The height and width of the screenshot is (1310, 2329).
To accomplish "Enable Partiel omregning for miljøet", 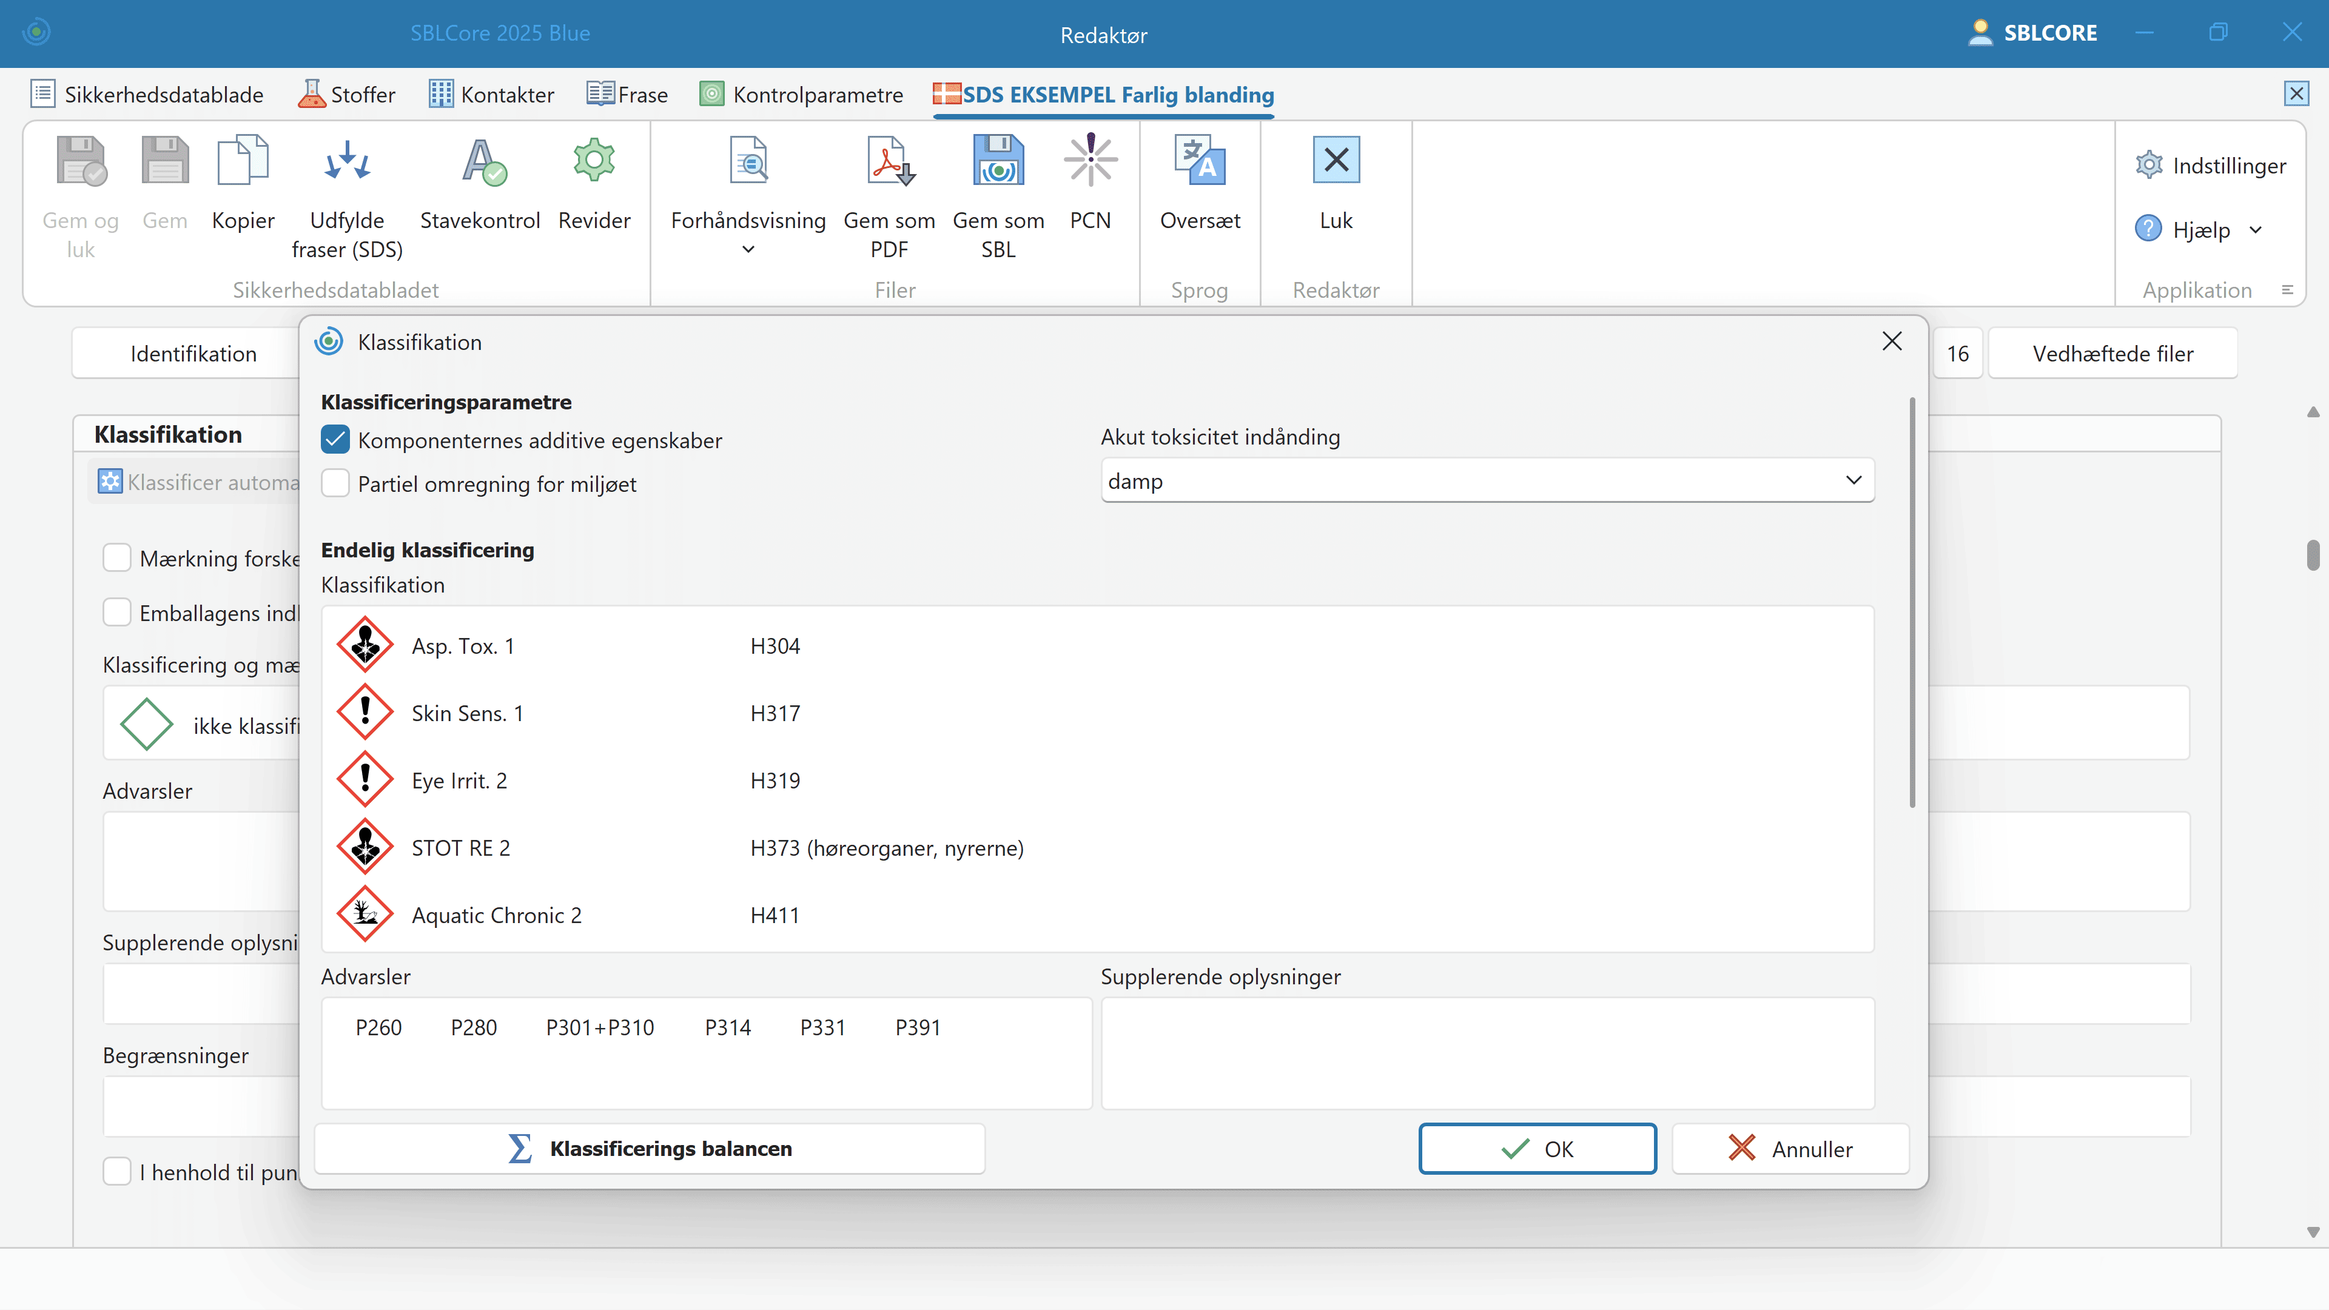I will click(x=335, y=484).
